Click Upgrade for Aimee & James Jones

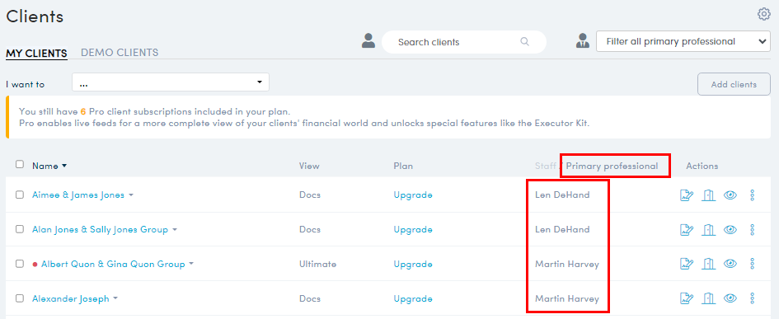point(413,195)
